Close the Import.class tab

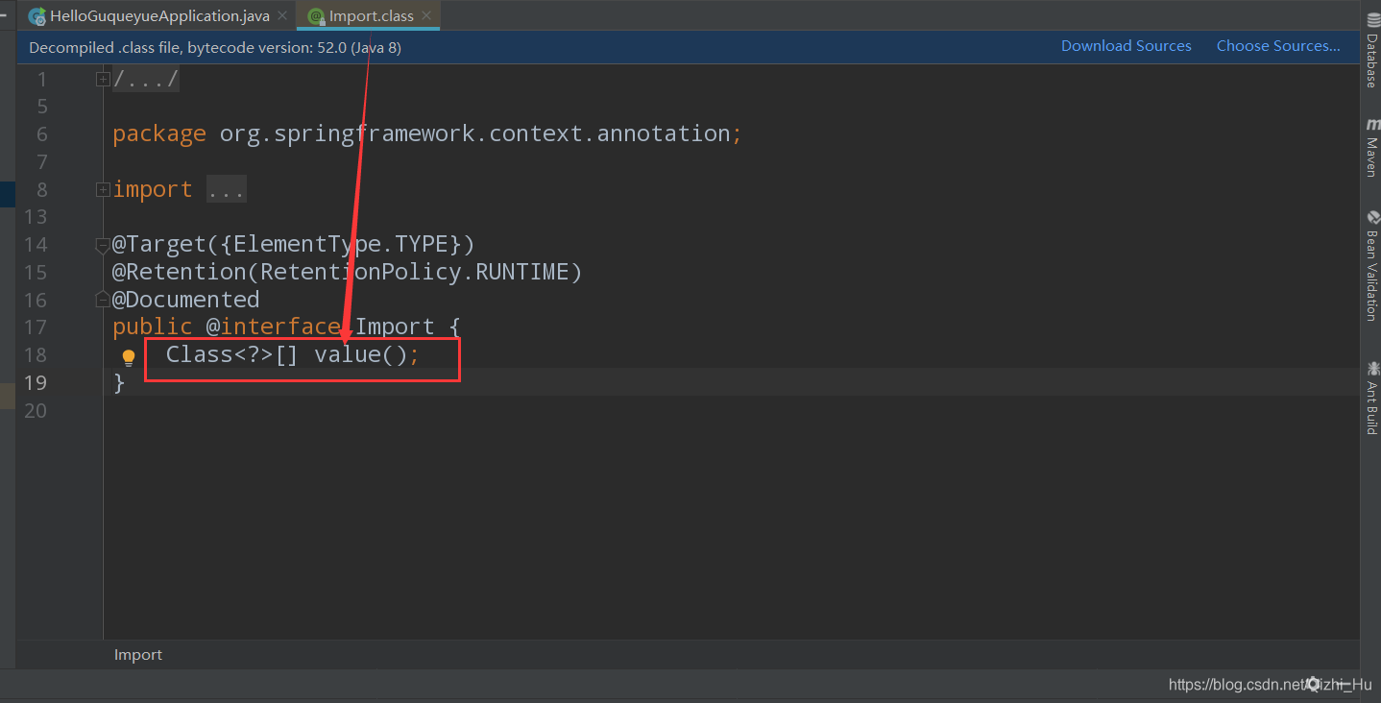(x=426, y=16)
